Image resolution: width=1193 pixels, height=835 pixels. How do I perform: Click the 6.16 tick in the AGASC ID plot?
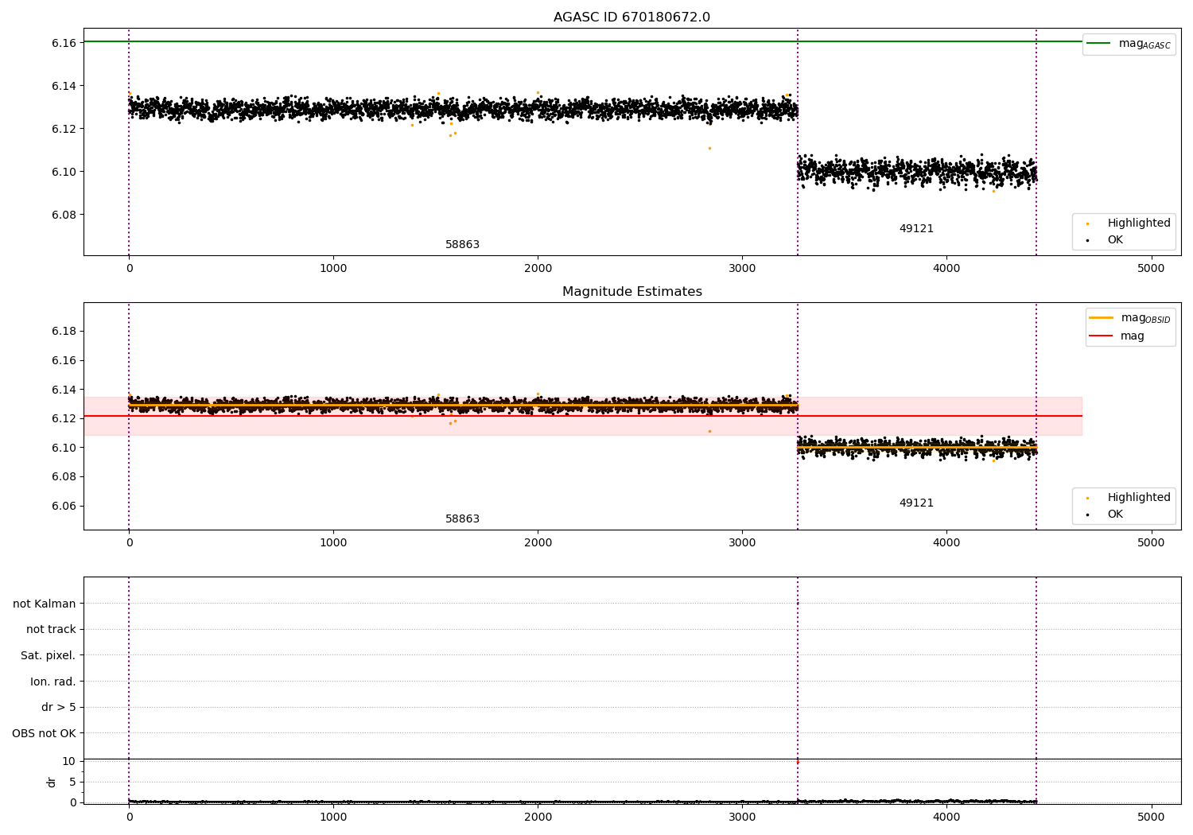pyautogui.click(x=64, y=43)
